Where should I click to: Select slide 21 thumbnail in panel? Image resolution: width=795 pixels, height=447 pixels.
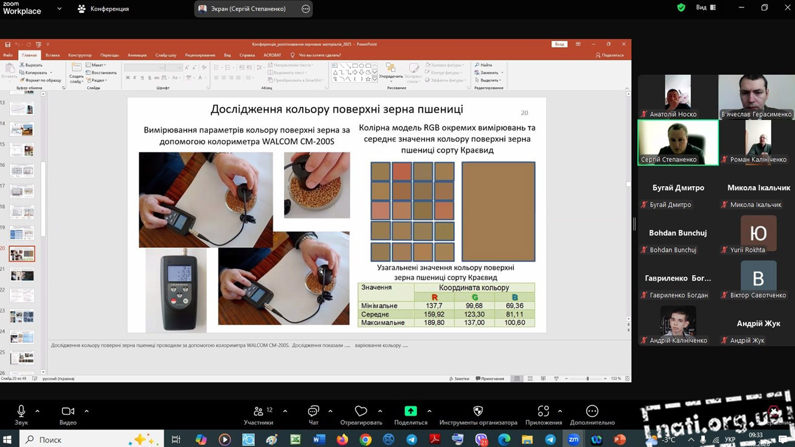pos(22,275)
